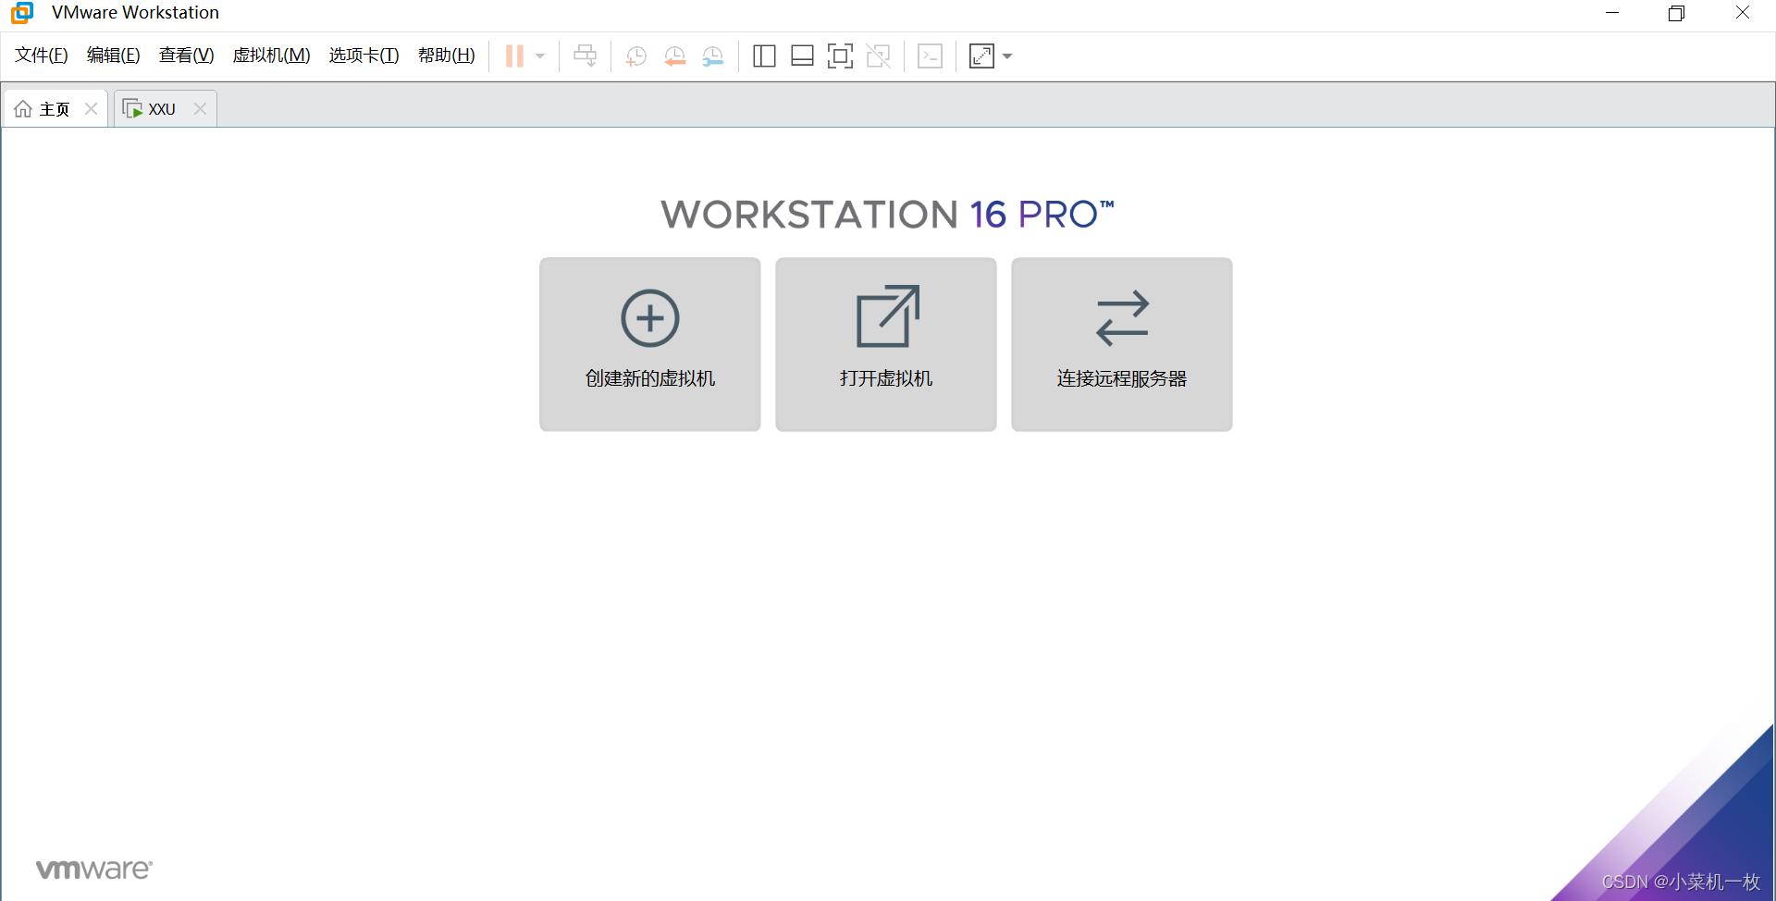Close the XXU tab
The height and width of the screenshot is (901, 1776).
pos(200,108)
